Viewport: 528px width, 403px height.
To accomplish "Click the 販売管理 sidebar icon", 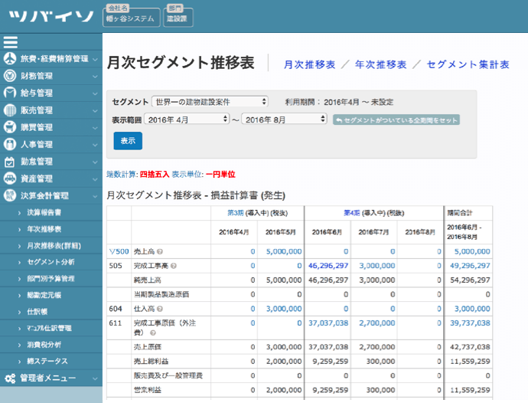I will [x=10, y=110].
